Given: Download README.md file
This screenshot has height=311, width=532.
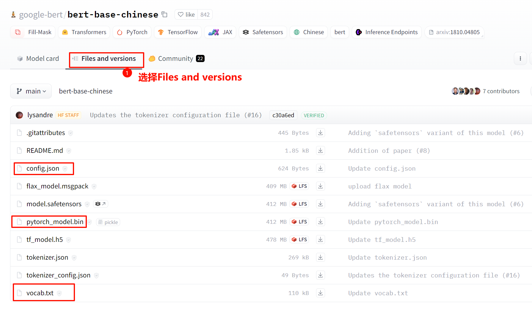Looking at the screenshot, I should (x=321, y=150).
